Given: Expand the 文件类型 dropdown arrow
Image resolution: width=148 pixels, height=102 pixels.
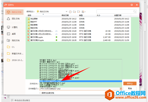Looking at the screenshot, I should (x=121, y=89).
